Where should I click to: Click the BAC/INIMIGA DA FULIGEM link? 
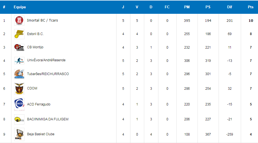coord(48,119)
